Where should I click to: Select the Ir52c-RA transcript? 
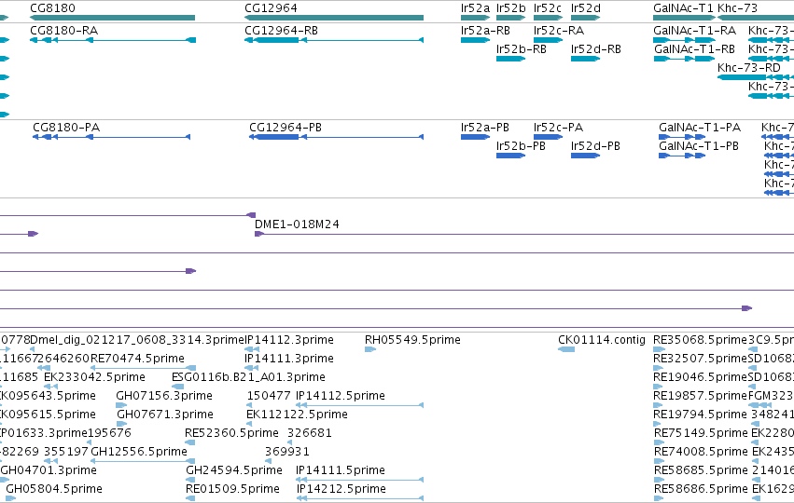[x=548, y=40]
